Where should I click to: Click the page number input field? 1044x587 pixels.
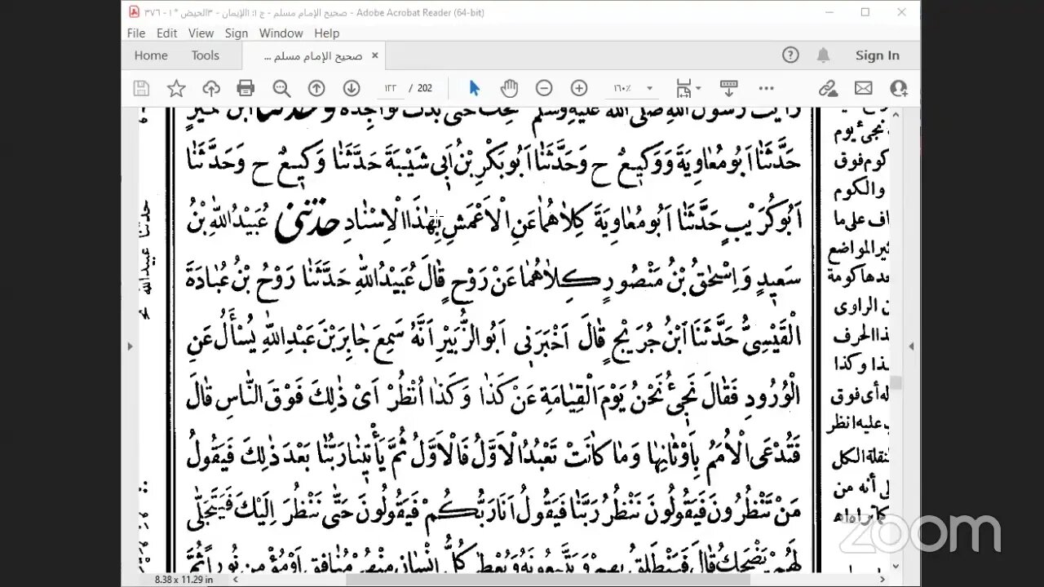389,89
